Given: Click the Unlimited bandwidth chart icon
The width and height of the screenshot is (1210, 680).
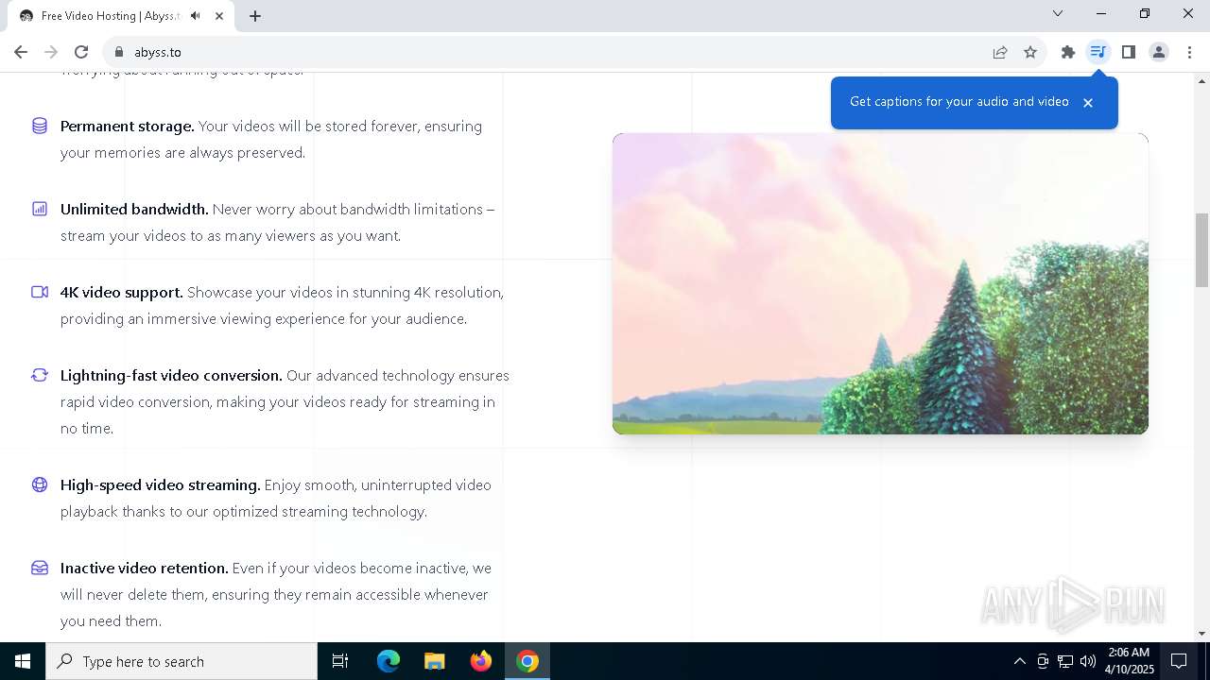Looking at the screenshot, I should pos(40,209).
